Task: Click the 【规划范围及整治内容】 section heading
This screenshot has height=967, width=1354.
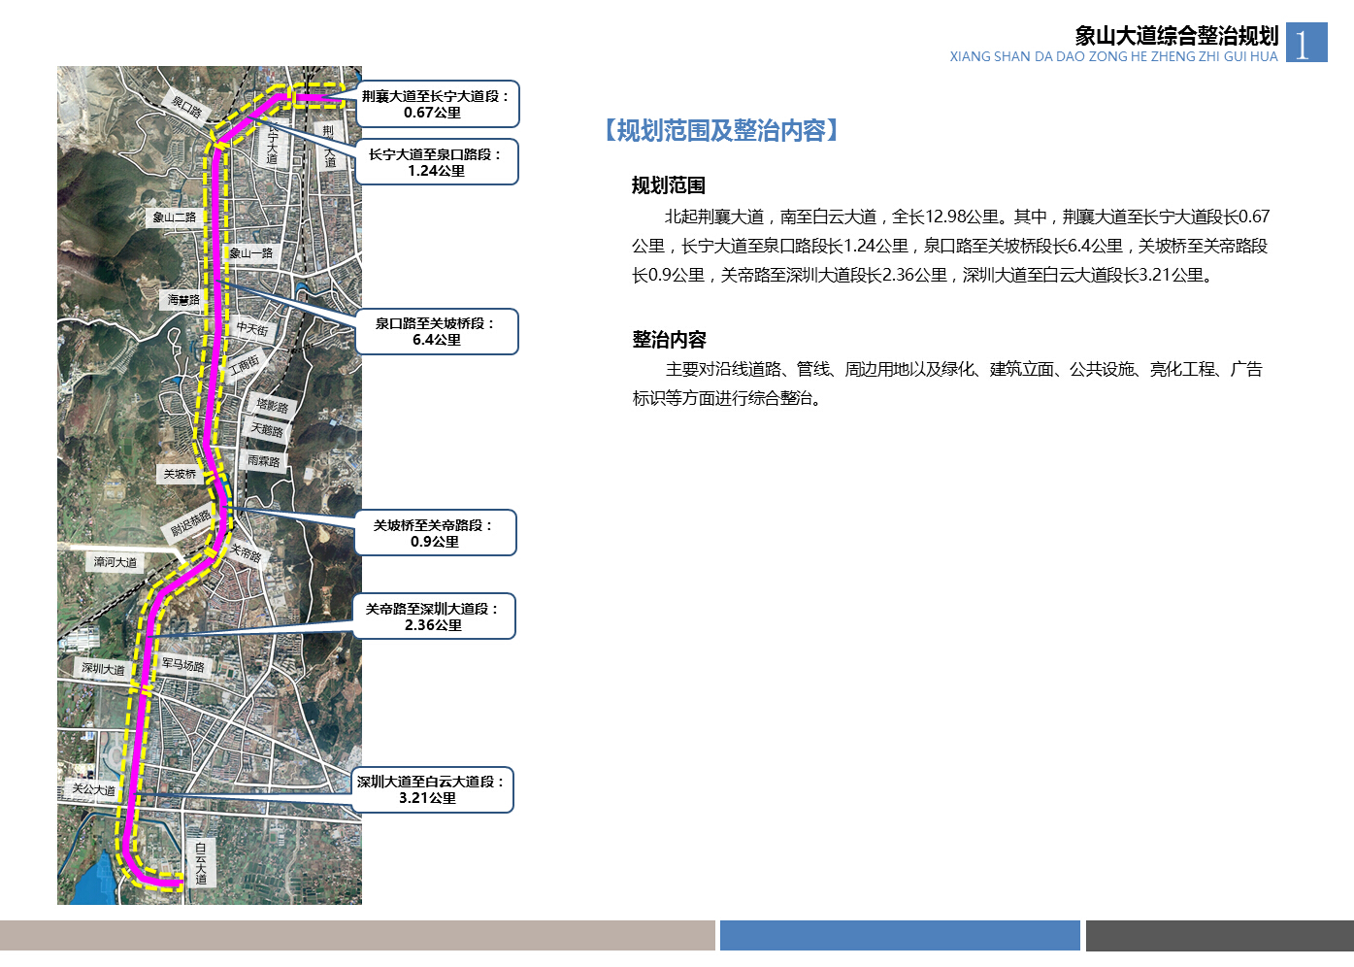Action: coord(719,130)
